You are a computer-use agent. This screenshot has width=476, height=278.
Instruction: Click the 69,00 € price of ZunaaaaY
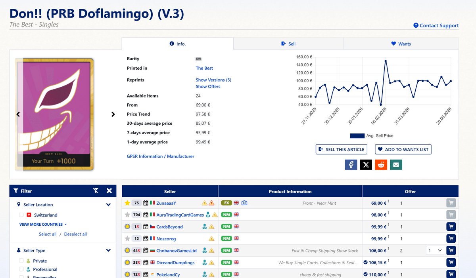click(379, 203)
